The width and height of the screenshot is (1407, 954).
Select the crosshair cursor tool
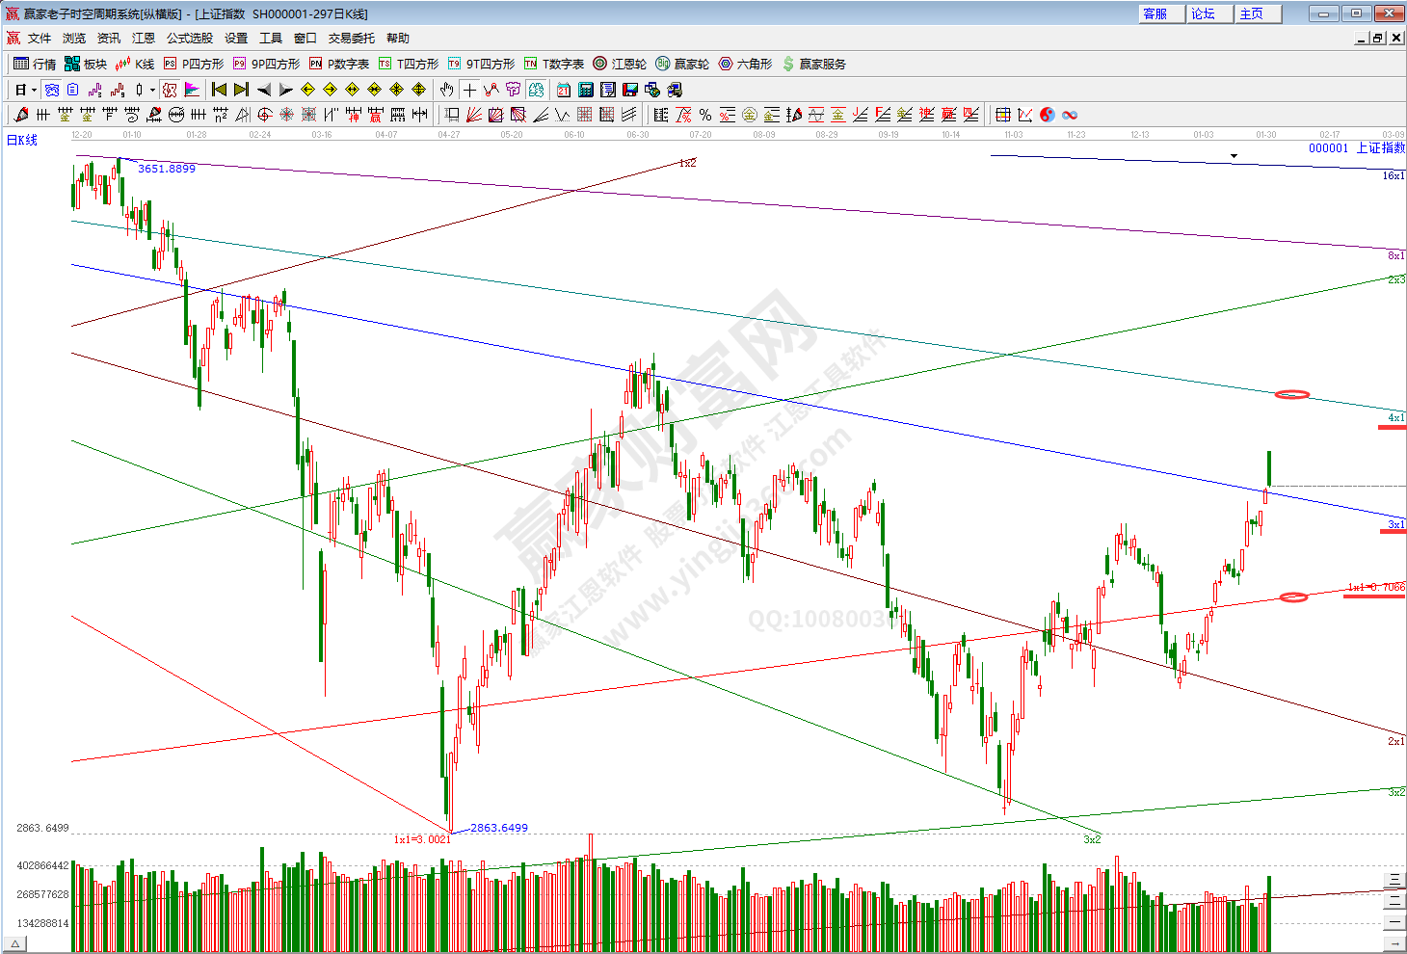pyautogui.click(x=469, y=90)
